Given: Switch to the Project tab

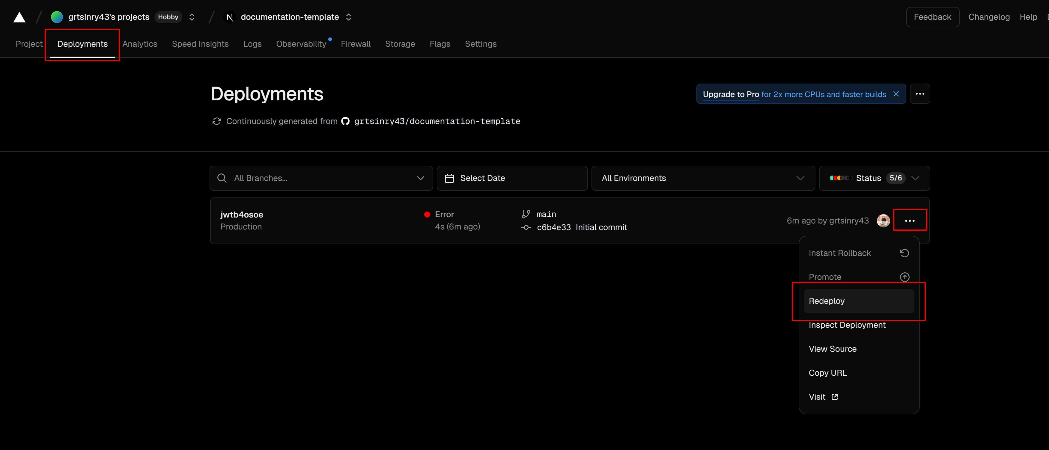Looking at the screenshot, I should (29, 44).
